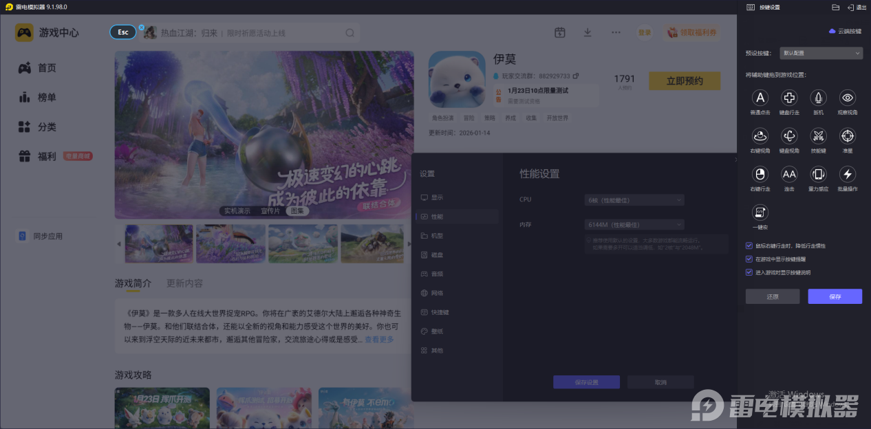The height and width of the screenshot is (429, 871).
Task: Select the 一键宏 macro icon
Action: (x=760, y=212)
